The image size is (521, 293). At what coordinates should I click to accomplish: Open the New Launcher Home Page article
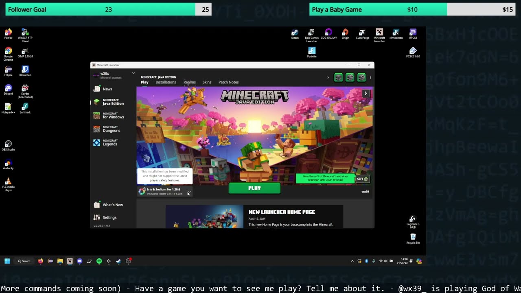[282, 212]
